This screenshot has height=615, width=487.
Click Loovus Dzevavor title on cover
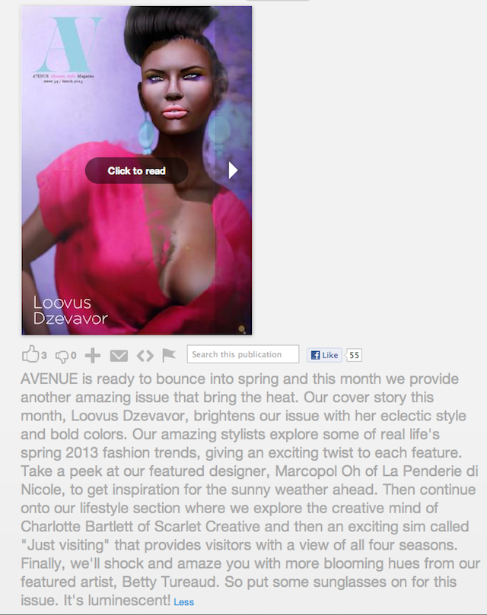[x=70, y=310]
